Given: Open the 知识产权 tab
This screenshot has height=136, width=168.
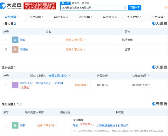Looking at the screenshot, I should point(134,17).
